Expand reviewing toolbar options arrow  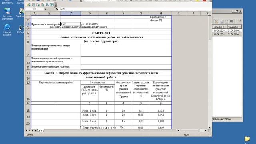[56, 5]
